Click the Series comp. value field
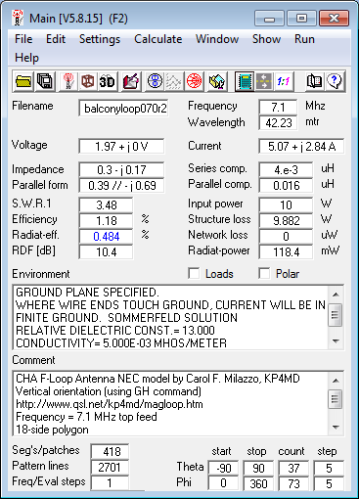This screenshot has width=359, height=499. click(x=286, y=169)
